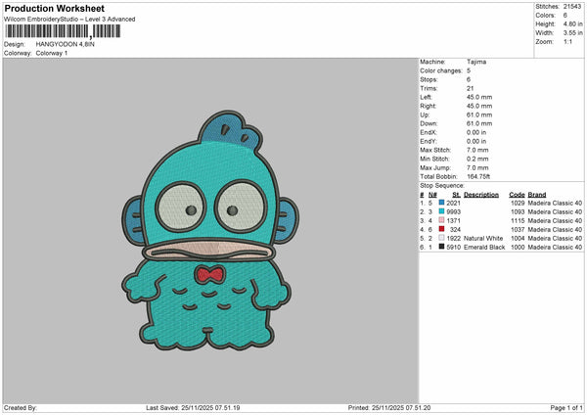Screen dimensions: 587x415
Task: Click the Colorway 1 value
Action: tap(52, 53)
